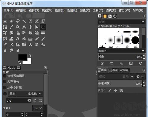
Task: Toggle lock alpha channel checkerboard icon
Action: click(x=121, y=90)
